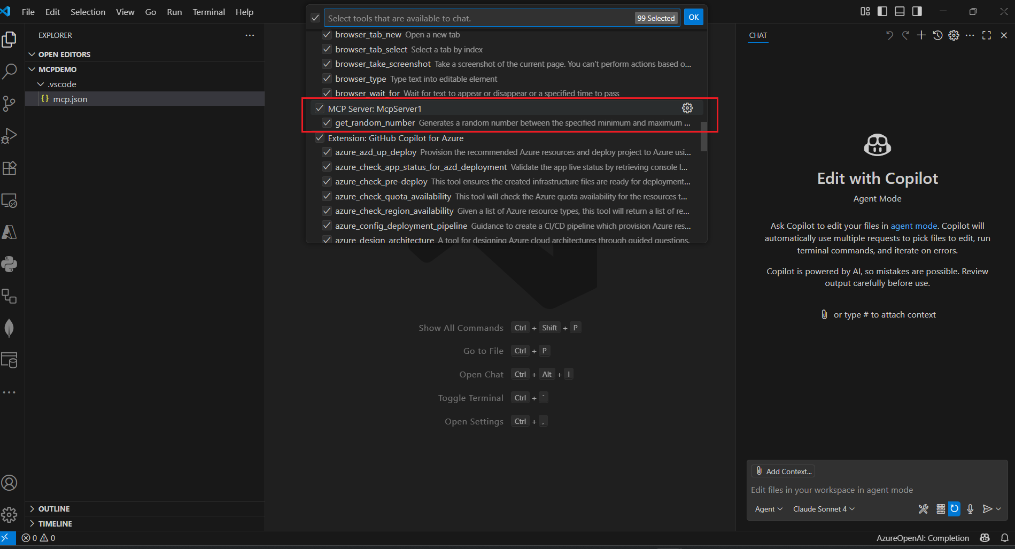Image resolution: width=1015 pixels, height=549 pixels.
Task: Open chat settings gear icon
Action: tap(954, 35)
